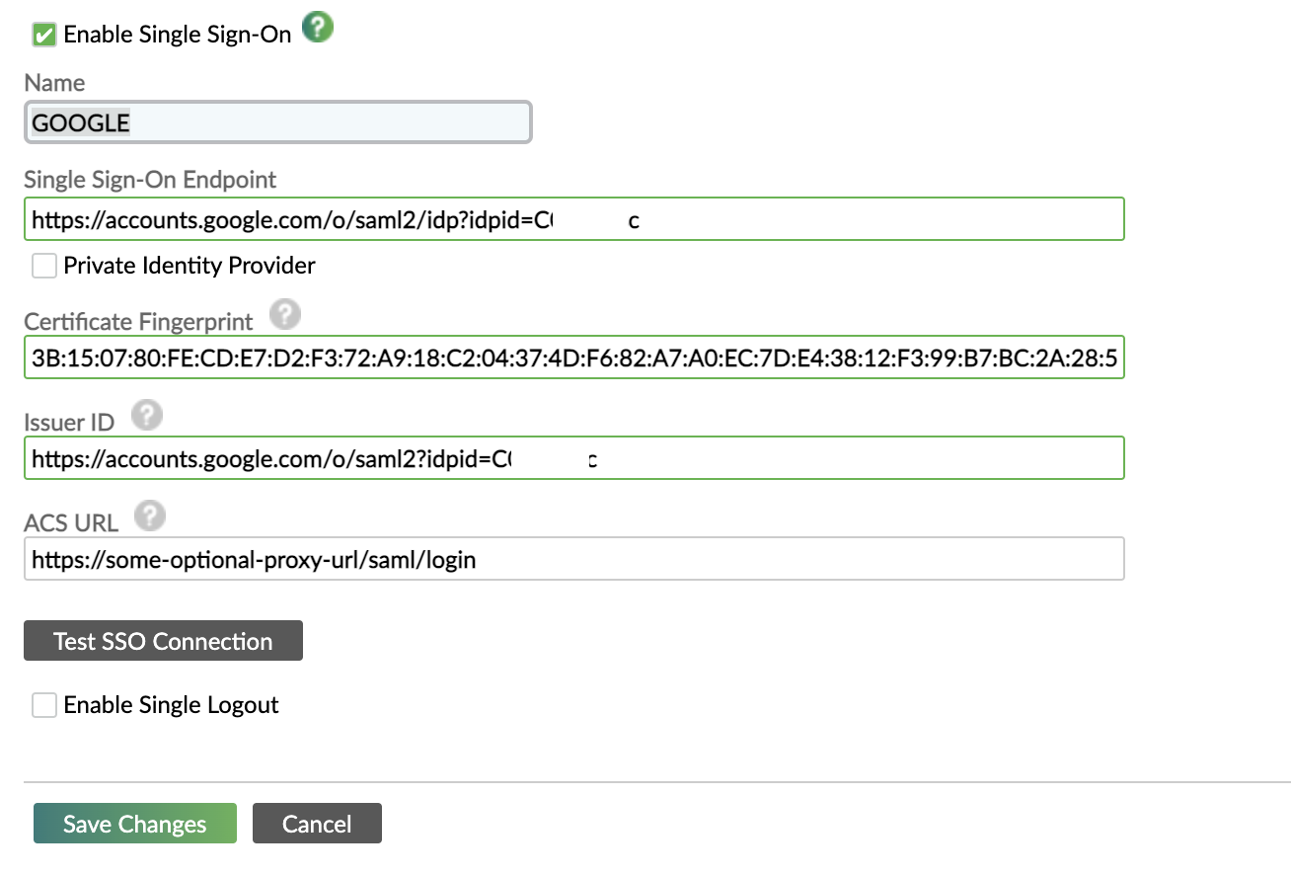Click the Test SSO Connection button
This screenshot has width=1291, height=875.
pyautogui.click(x=163, y=640)
